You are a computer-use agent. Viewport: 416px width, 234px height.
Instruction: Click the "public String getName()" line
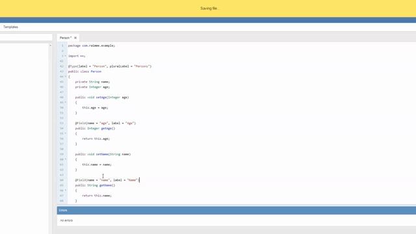click(95, 185)
